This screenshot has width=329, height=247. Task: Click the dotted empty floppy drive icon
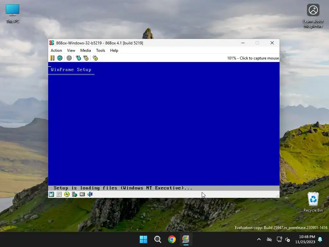coord(59,194)
